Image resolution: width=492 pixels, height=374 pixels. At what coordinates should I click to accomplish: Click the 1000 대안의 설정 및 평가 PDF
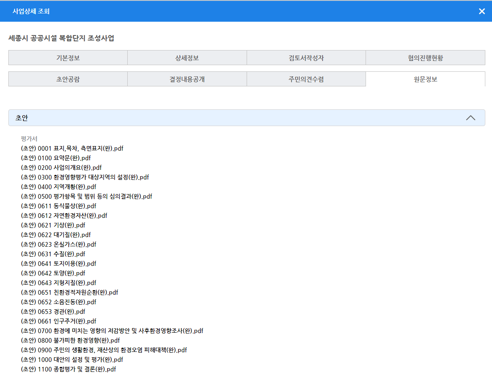point(72,359)
